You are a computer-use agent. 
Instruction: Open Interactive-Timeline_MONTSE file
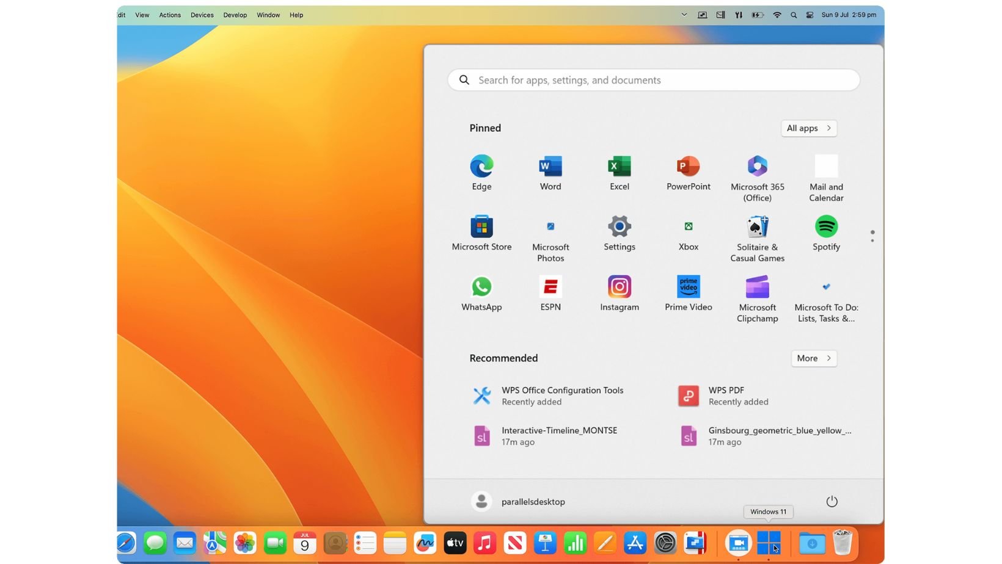544,436
